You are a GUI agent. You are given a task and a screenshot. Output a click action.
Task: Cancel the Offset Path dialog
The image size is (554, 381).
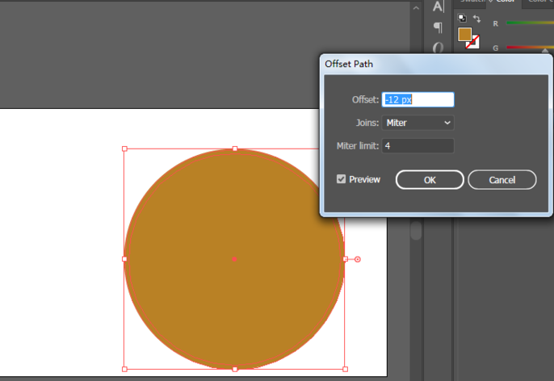tap(502, 179)
